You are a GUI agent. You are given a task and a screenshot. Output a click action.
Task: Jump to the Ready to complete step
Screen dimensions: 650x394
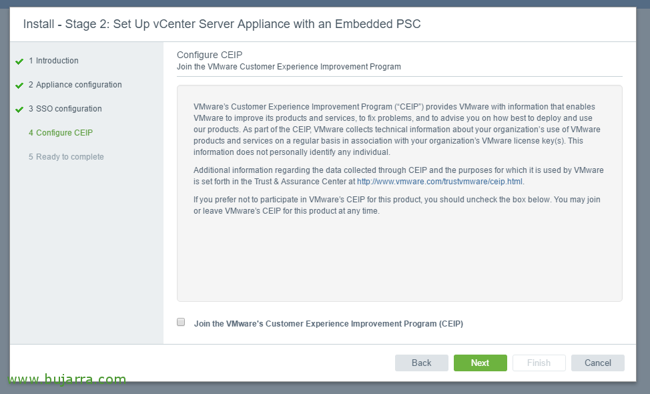[x=66, y=157]
